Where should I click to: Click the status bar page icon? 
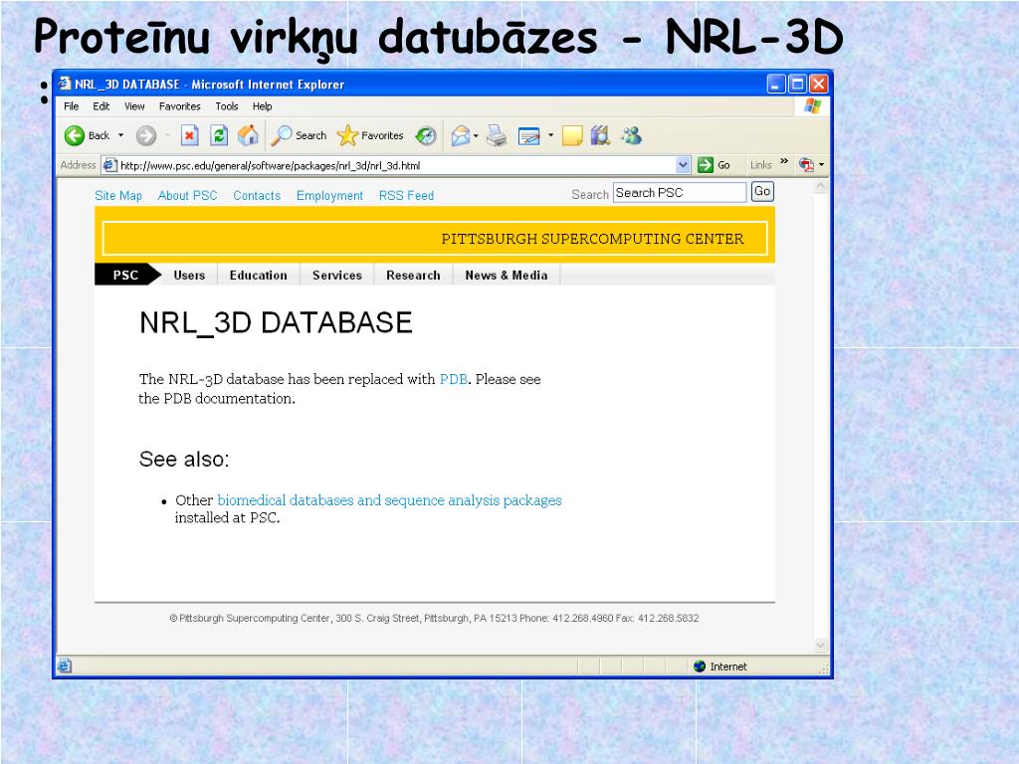[65, 666]
